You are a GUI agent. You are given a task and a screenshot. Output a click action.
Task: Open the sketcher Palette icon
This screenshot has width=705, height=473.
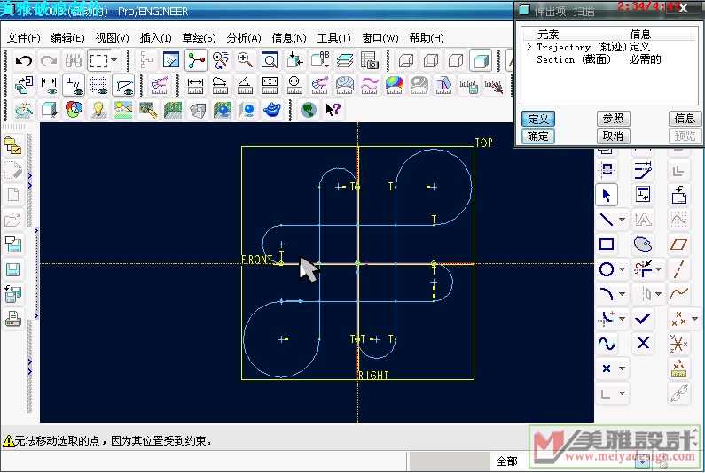click(643, 244)
